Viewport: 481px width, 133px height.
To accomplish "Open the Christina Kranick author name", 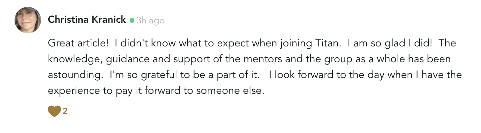I will (87, 20).
